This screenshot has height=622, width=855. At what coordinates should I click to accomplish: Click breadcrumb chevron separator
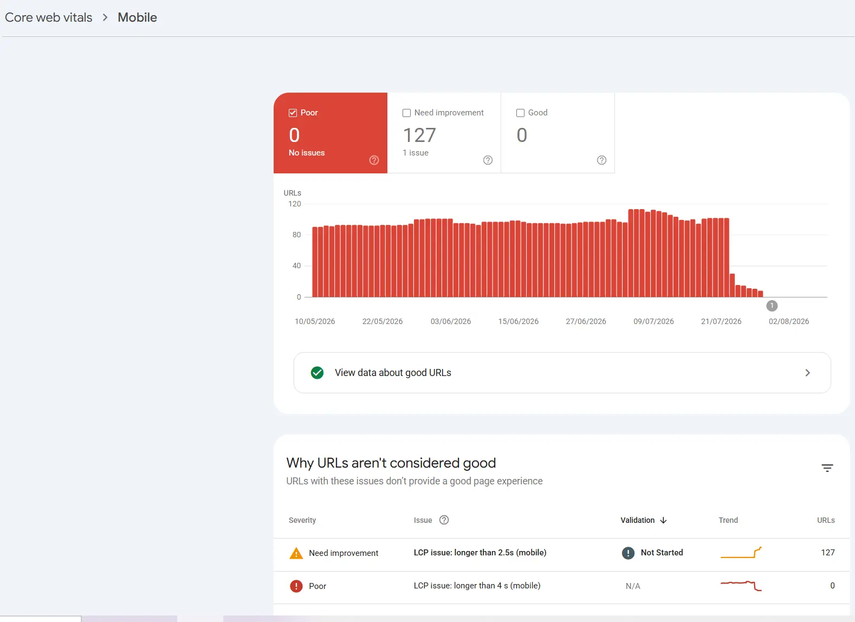105,17
